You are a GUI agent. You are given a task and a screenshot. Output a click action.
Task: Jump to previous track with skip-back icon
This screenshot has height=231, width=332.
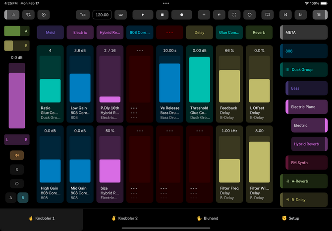(x=284, y=15)
